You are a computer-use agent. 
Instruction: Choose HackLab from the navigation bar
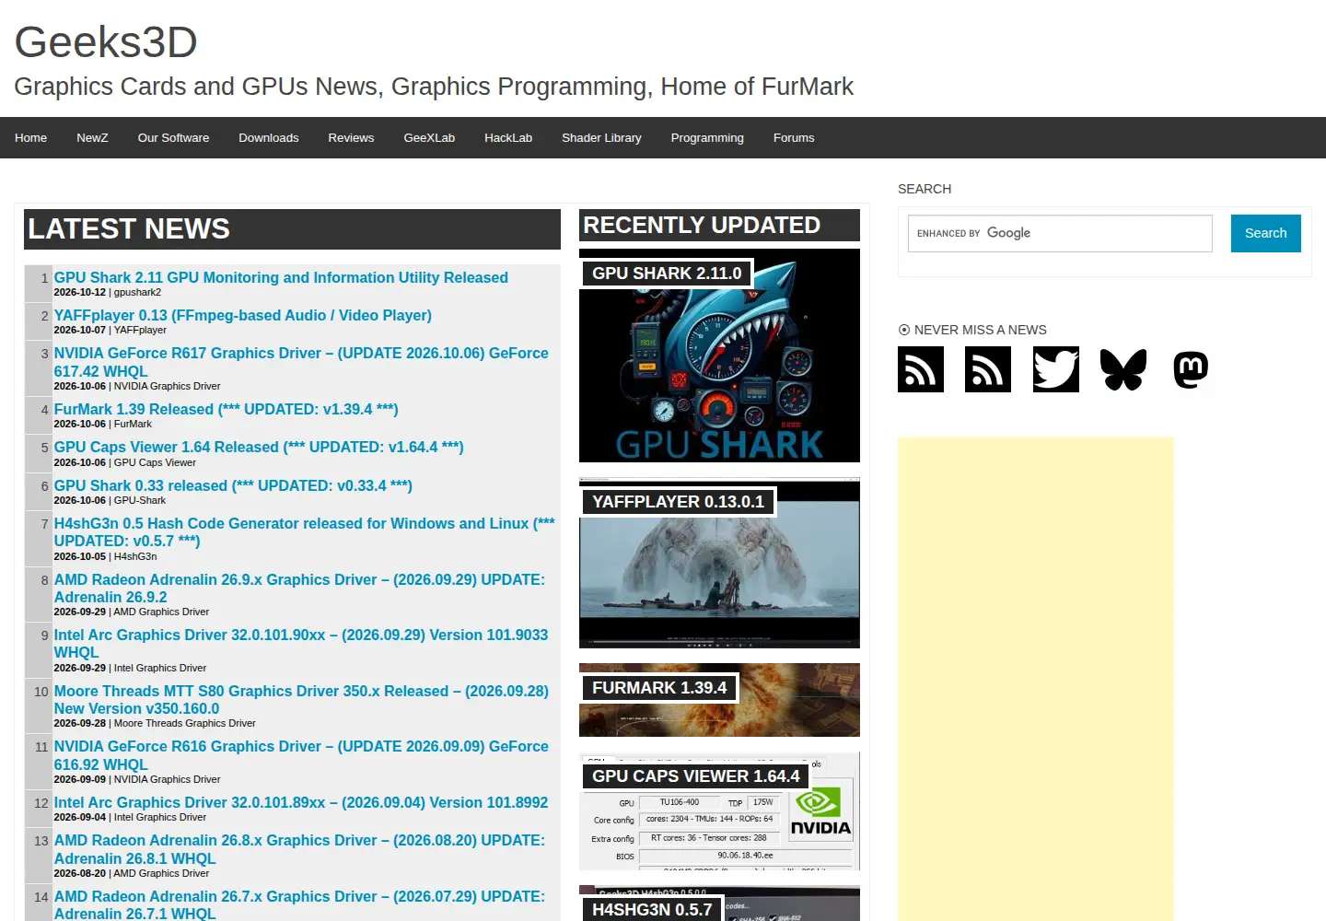508,138
